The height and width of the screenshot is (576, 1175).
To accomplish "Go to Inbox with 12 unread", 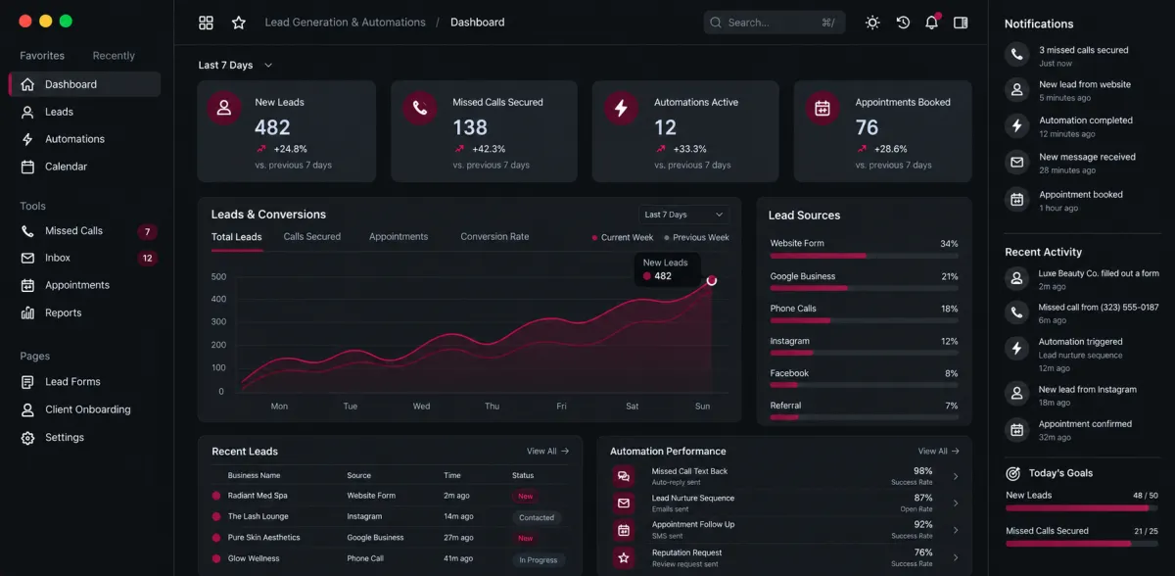I will (x=84, y=258).
